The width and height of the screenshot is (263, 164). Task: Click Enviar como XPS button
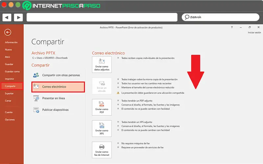(x=102, y=129)
